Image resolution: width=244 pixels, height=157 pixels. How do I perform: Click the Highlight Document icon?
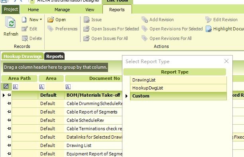tap(209, 29)
